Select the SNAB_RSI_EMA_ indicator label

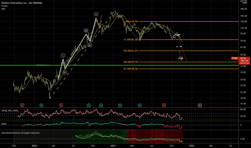[10, 111]
